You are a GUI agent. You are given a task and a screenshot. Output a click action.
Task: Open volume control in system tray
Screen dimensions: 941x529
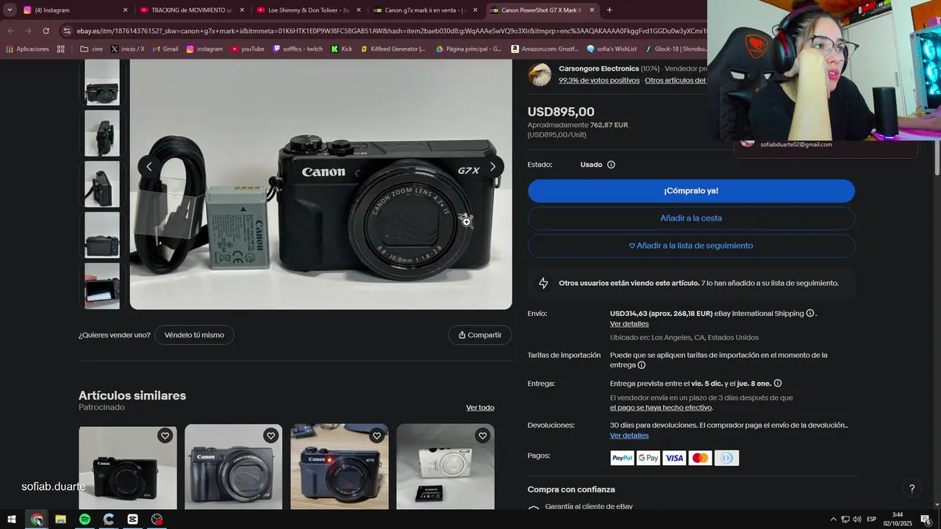click(857, 519)
